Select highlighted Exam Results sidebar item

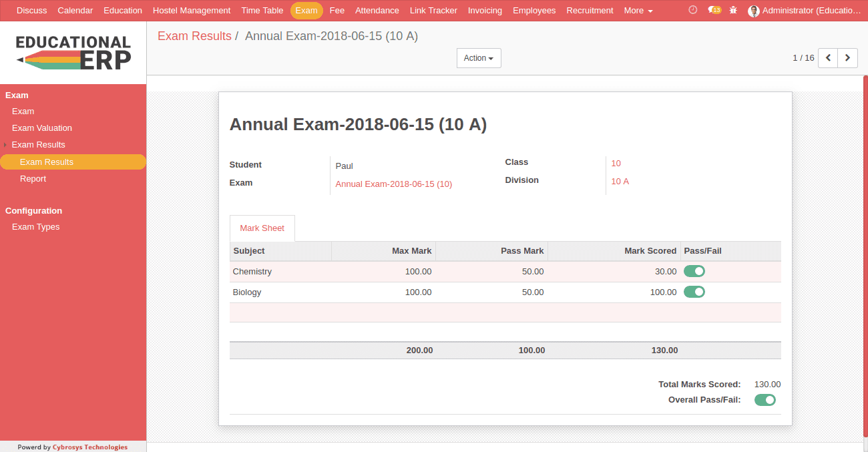pyautogui.click(x=73, y=162)
